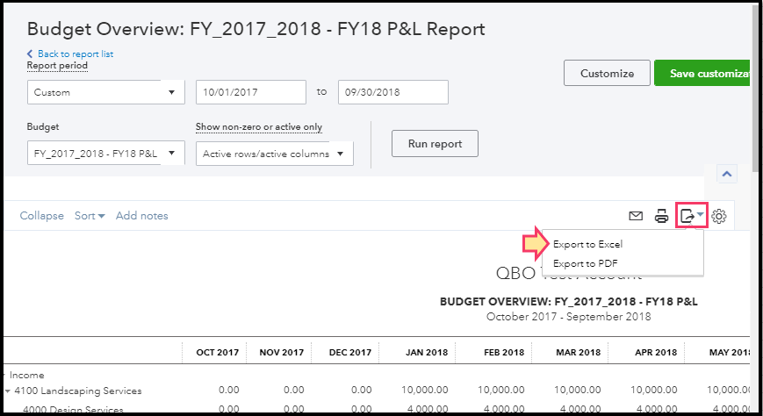This screenshot has width=763, height=416.
Task: Click the FEB 2018 column header
Action: pyautogui.click(x=504, y=352)
